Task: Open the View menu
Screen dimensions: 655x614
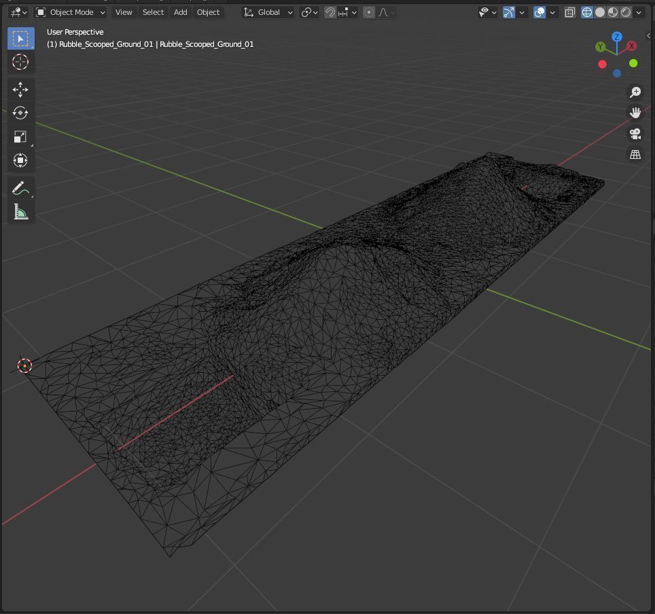Action: (124, 12)
